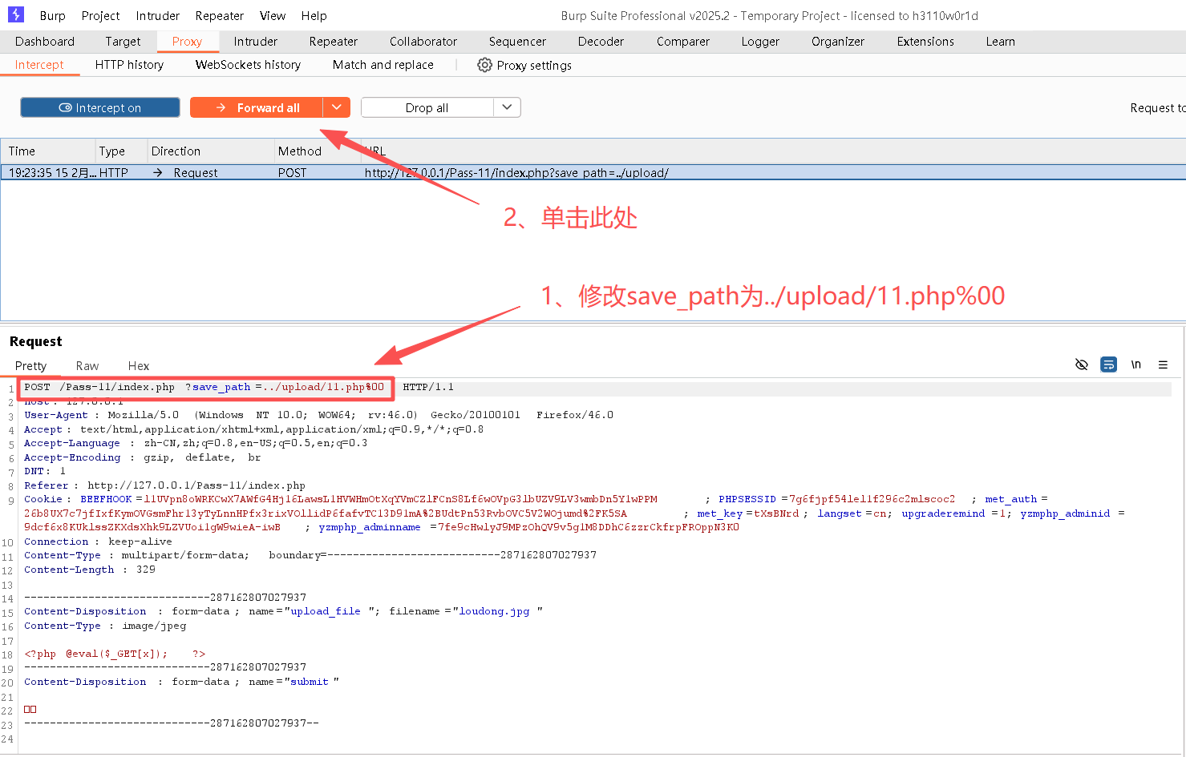
Task: Sort by the Method column header
Action: pos(318,151)
